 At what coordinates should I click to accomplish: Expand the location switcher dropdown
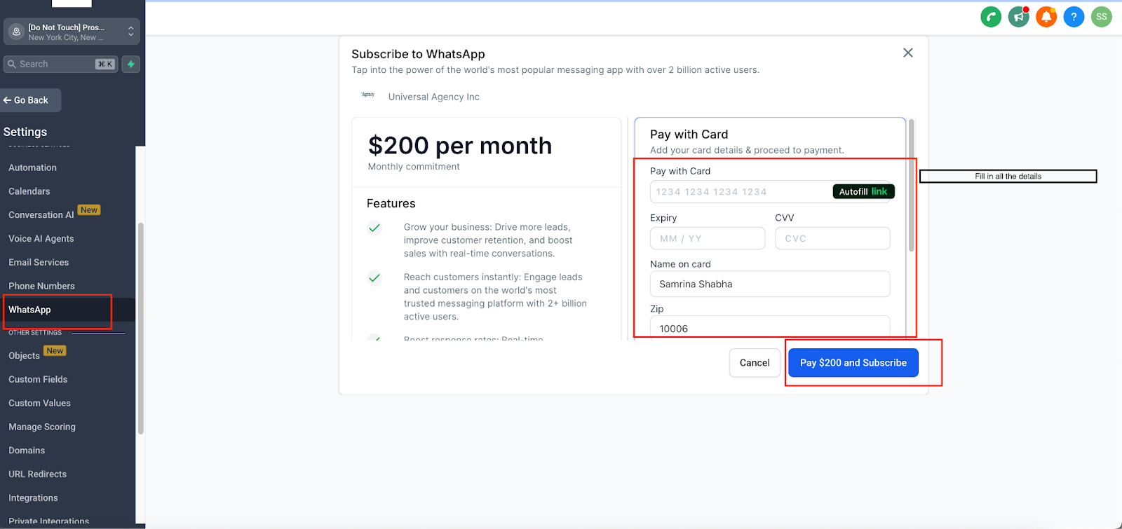pyautogui.click(x=130, y=32)
